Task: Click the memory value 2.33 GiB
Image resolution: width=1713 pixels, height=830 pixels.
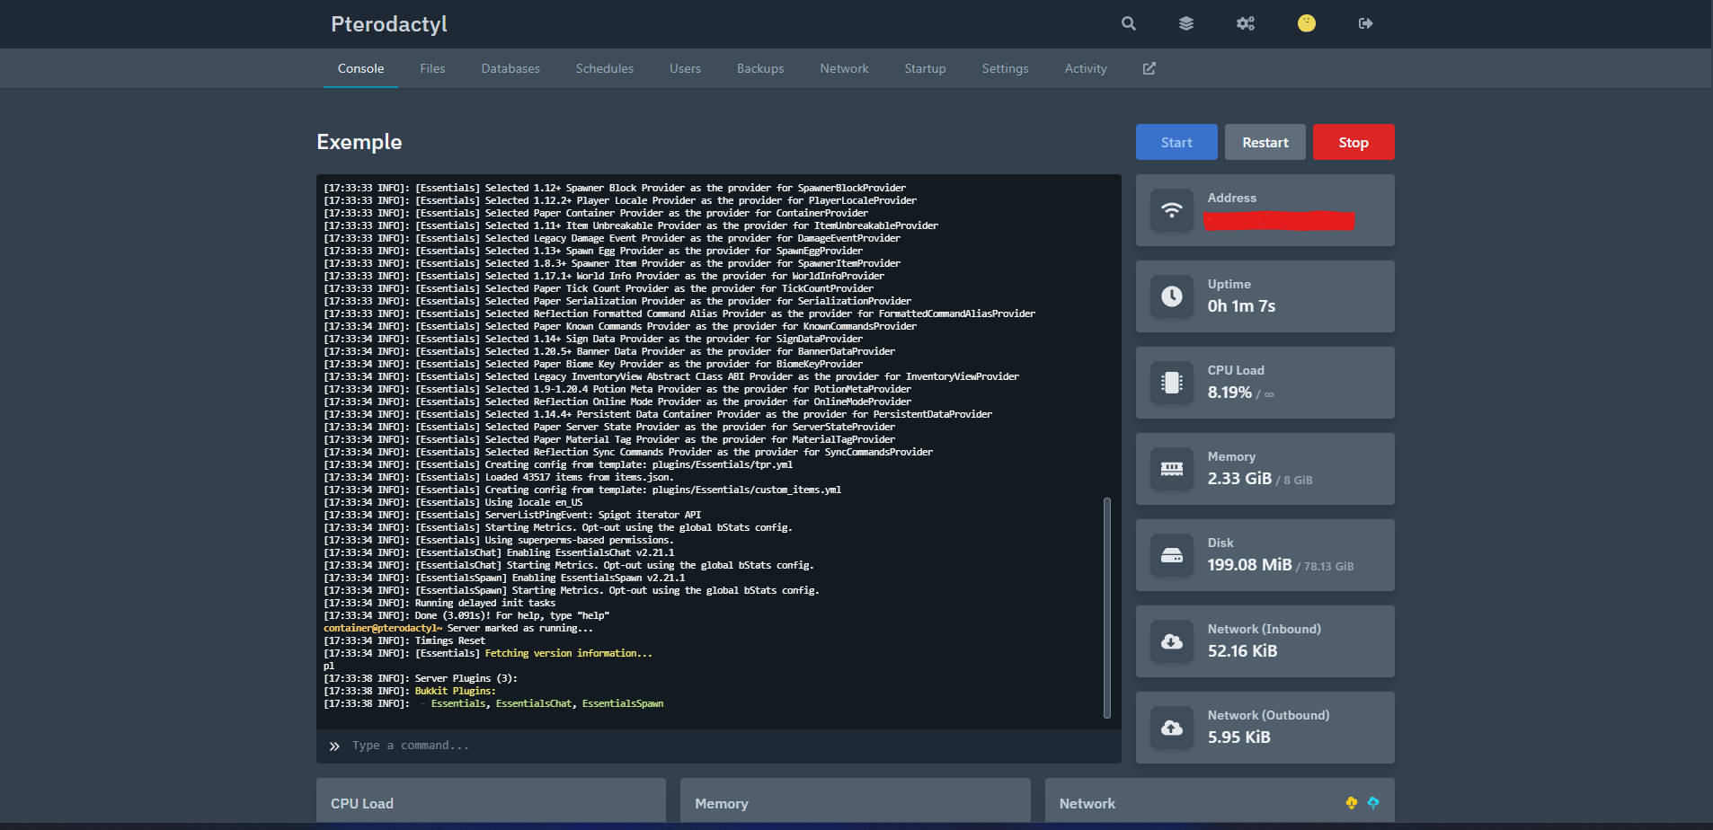Action: click(x=1239, y=479)
